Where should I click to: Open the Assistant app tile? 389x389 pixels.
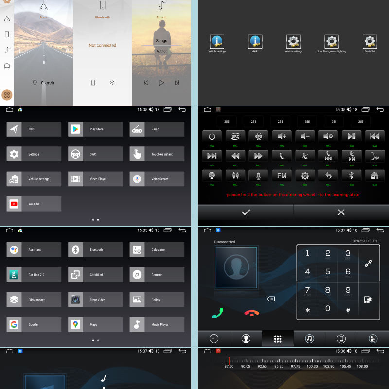(34, 249)
